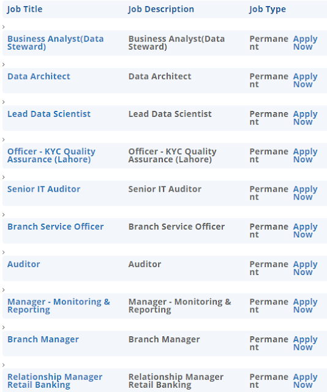The width and height of the screenshot is (327, 392).
Task: Expand chevron above Business Analyst row
Action: [x=4, y=27]
